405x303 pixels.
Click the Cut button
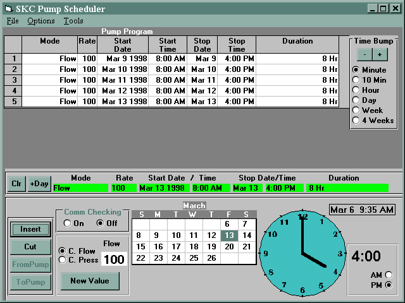click(30, 247)
